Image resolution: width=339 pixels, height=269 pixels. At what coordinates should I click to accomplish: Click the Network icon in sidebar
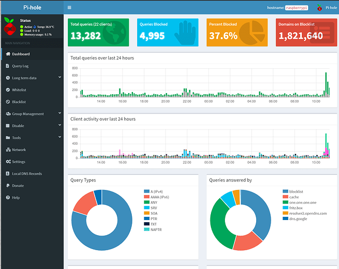click(x=8, y=150)
